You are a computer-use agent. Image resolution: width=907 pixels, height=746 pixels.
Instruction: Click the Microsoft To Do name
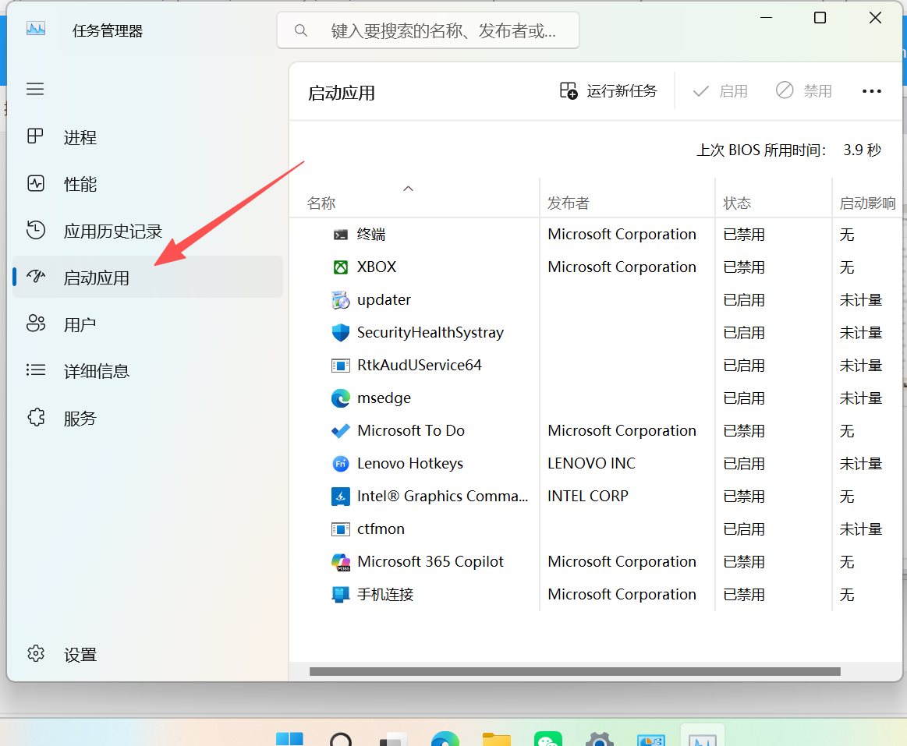tap(411, 431)
